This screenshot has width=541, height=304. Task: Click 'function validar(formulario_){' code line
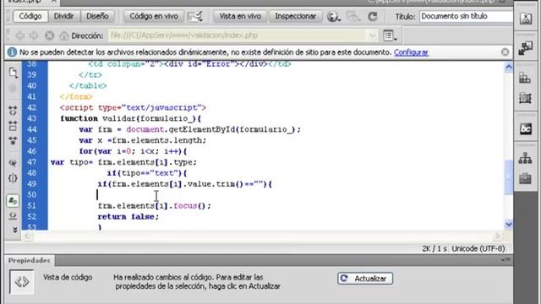(130, 118)
